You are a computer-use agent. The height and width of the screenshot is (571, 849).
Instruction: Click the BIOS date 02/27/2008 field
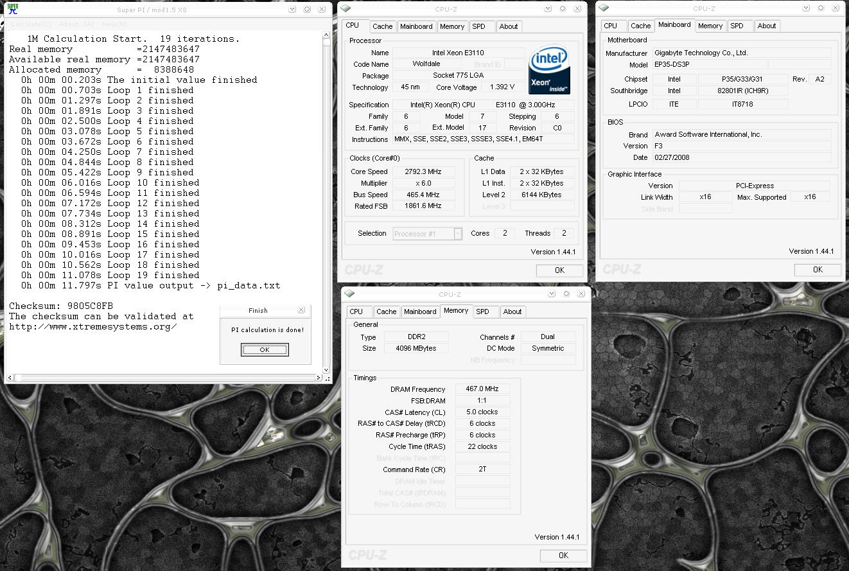tap(742, 157)
